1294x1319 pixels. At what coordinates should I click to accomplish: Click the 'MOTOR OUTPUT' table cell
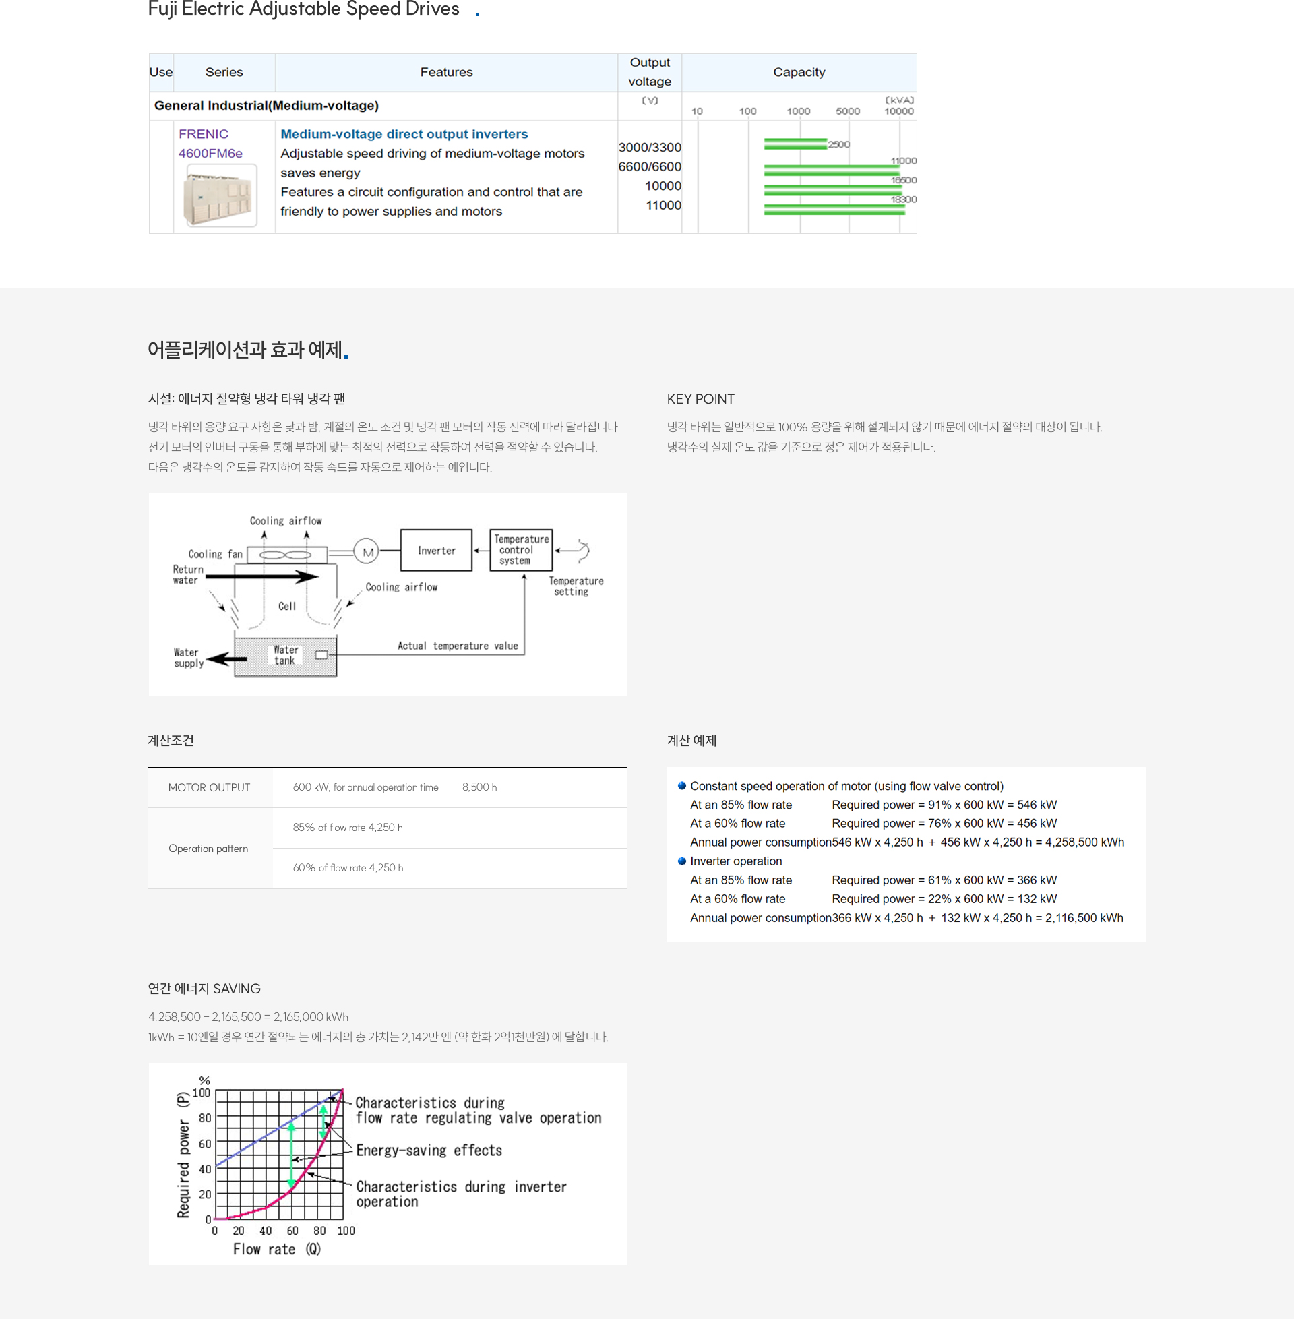210,787
